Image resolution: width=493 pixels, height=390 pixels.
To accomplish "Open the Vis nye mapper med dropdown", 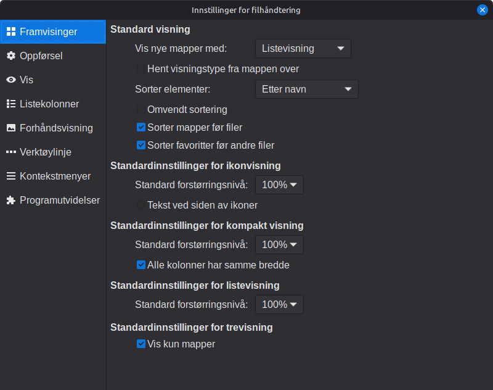I will (303, 49).
